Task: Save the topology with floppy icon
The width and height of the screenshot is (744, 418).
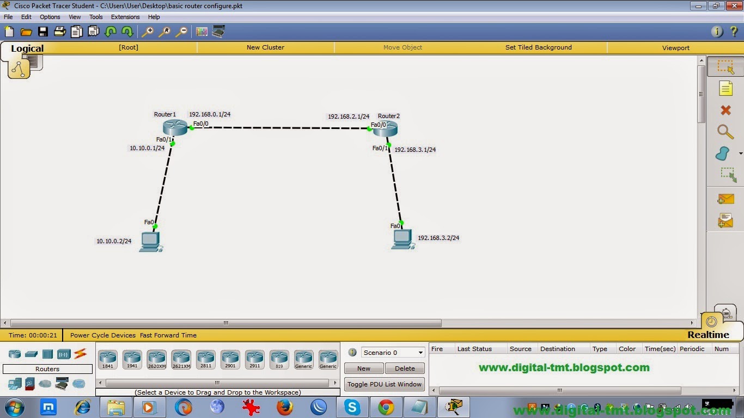Action: click(43, 32)
